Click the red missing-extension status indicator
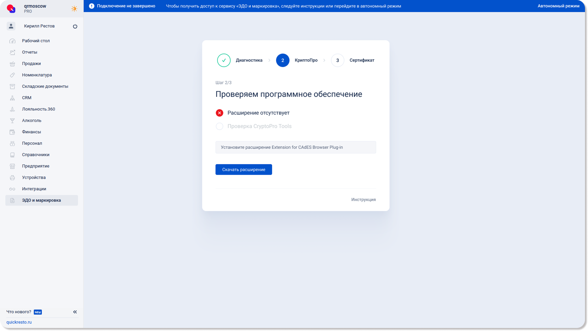 (x=220, y=113)
